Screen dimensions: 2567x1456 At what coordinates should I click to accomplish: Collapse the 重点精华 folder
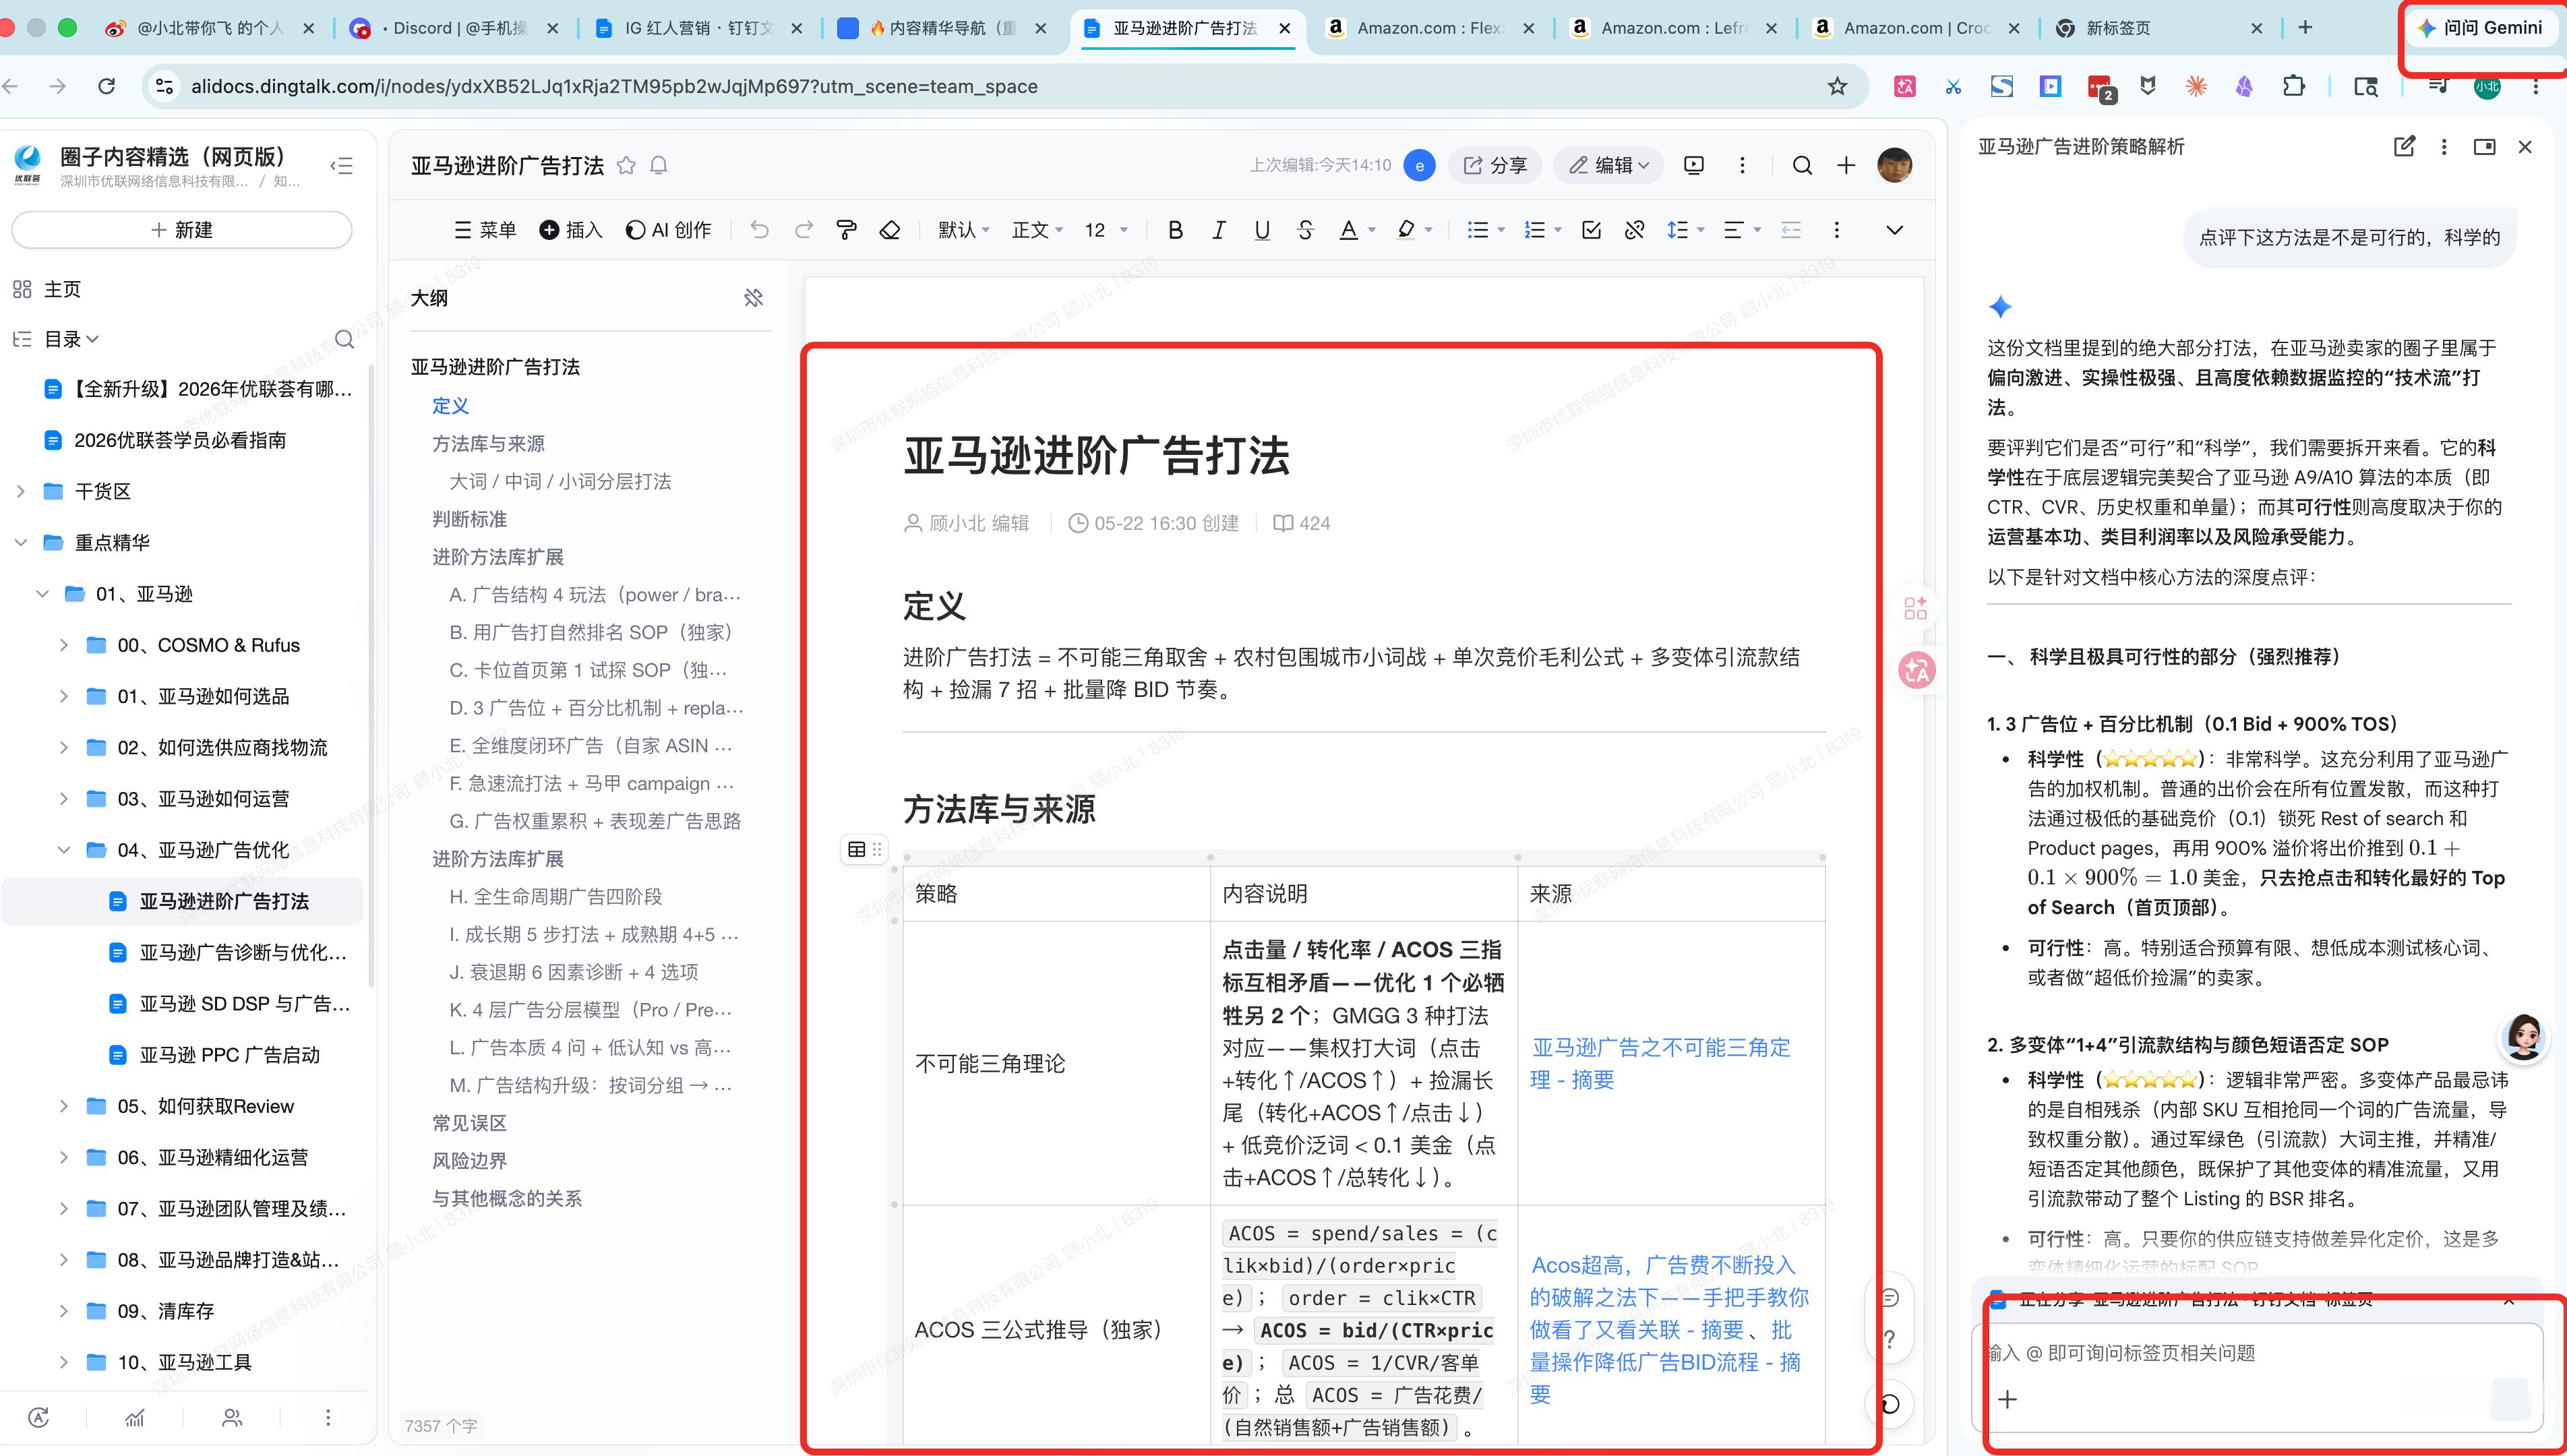coord(21,542)
